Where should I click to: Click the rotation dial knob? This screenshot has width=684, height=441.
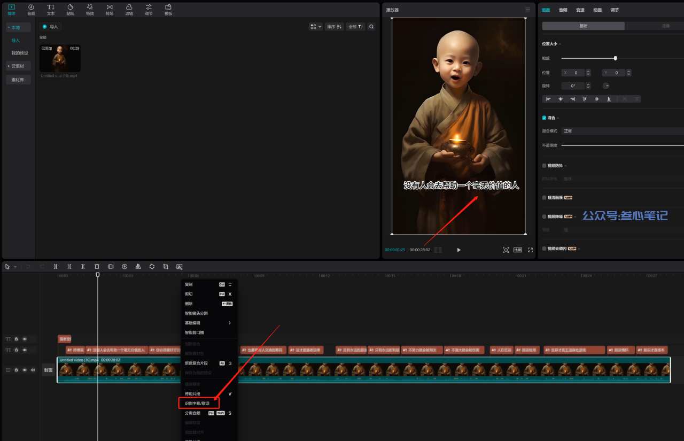(606, 86)
